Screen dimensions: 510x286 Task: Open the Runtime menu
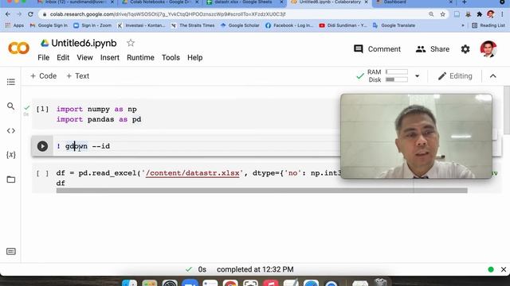140,58
